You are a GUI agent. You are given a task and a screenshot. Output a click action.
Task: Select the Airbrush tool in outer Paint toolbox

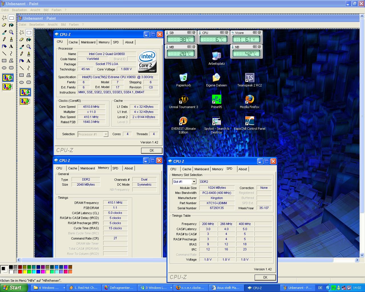4,46
